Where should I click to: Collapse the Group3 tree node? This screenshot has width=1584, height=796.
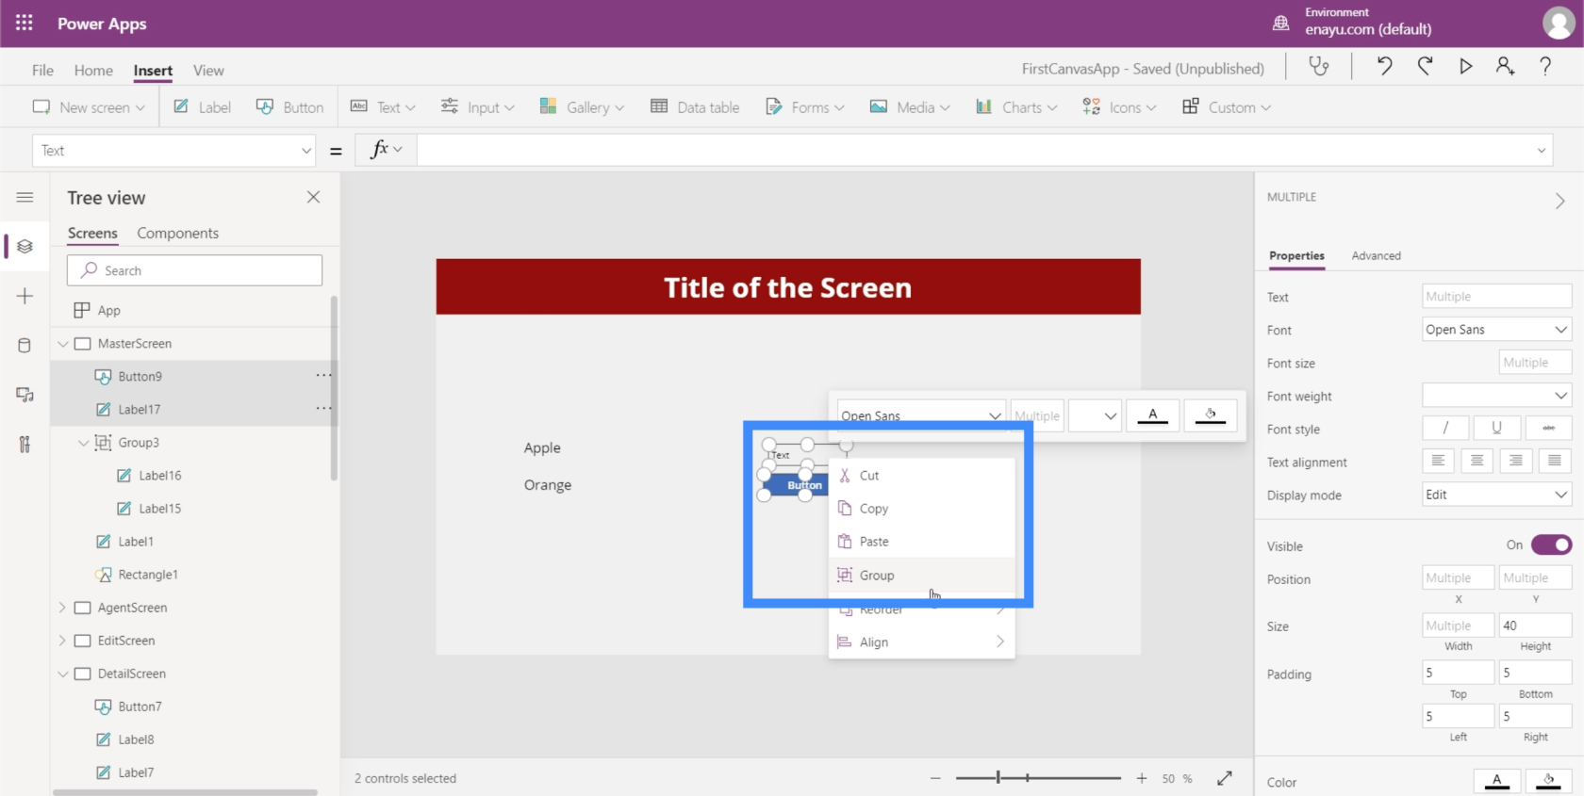click(83, 443)
